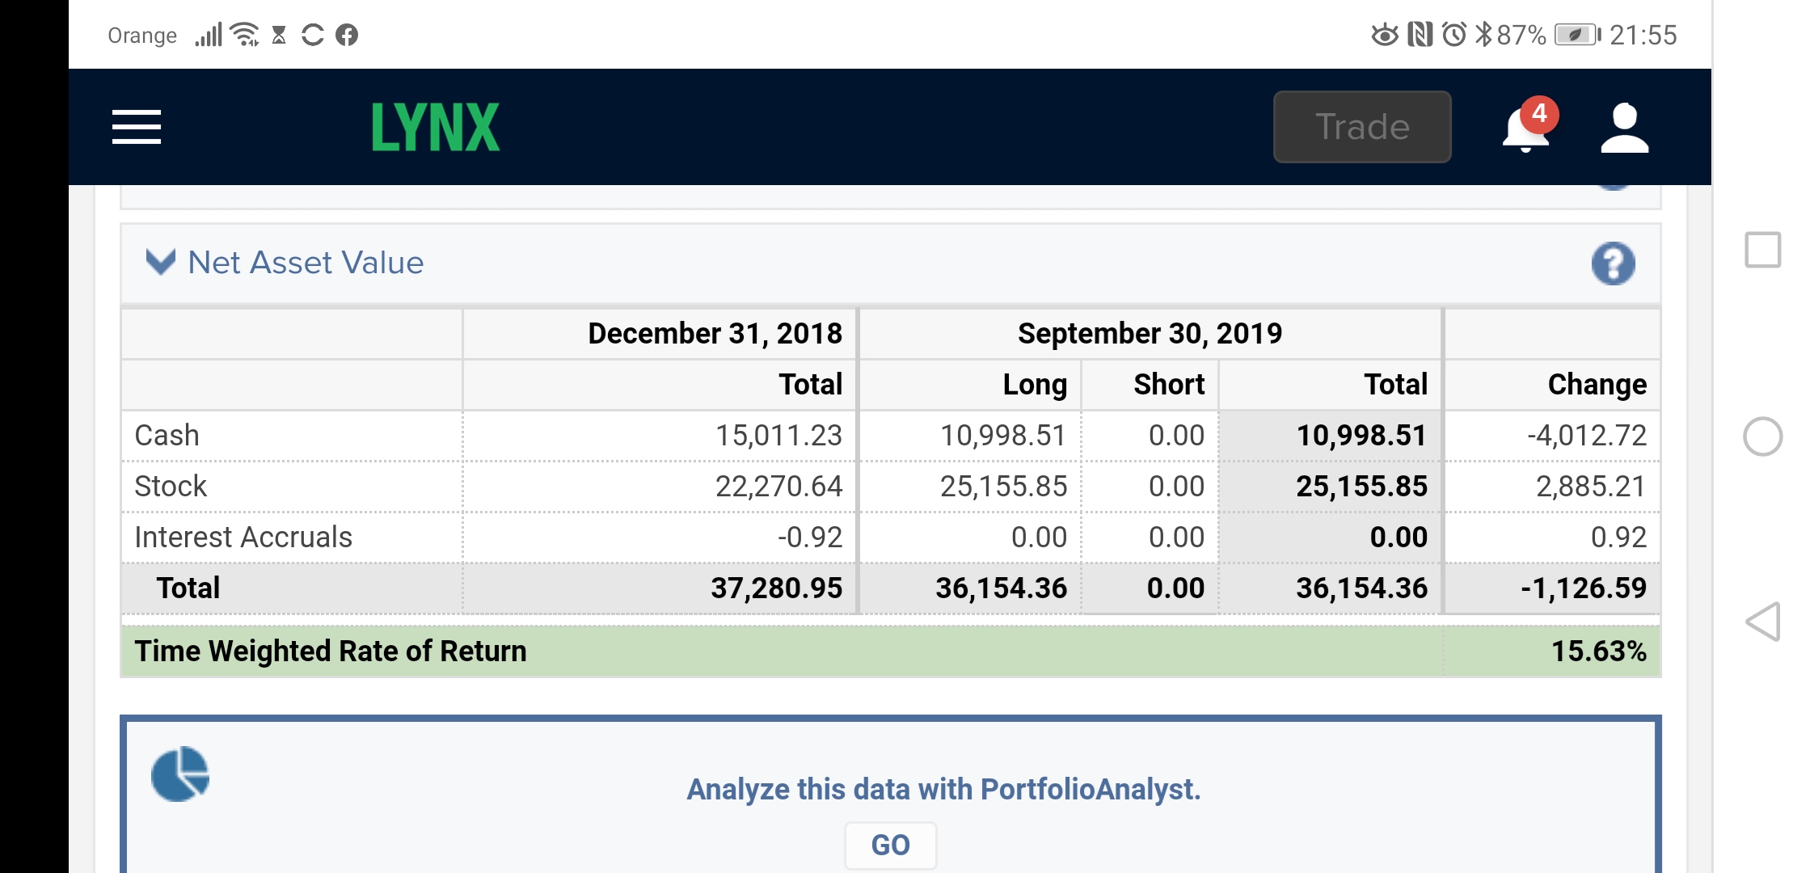Screen dimensions: 1814x873
Task: Tap Android back triangle button
Action: 1763,622
